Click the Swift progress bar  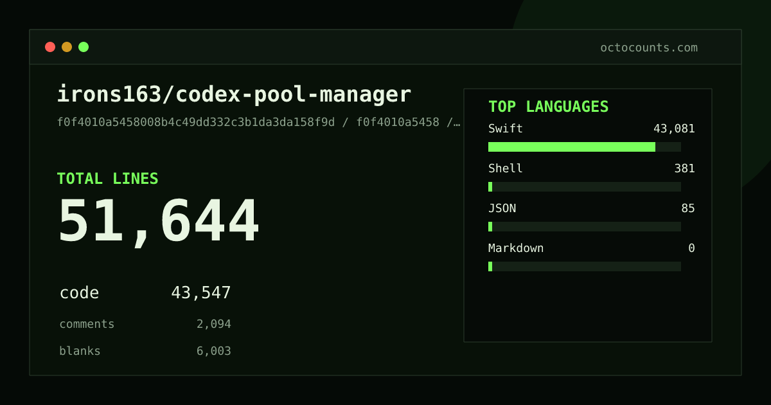coord(585,147)
